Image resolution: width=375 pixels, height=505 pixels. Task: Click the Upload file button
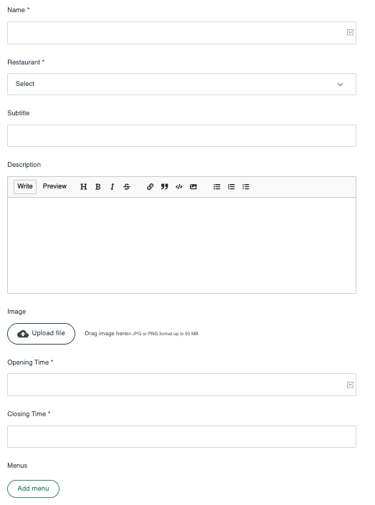(x=42, y=334)
